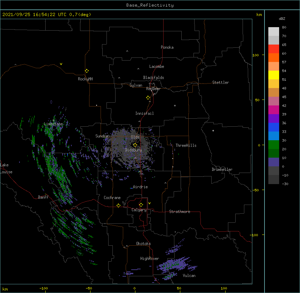Click the white plus marker near Drumheller
300x293 pixels.
[213, 130]
